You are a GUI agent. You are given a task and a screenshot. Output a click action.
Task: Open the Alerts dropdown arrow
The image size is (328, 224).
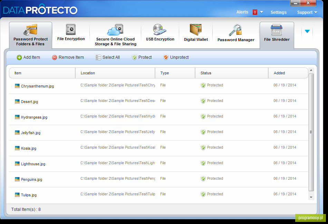coord(261,12)
